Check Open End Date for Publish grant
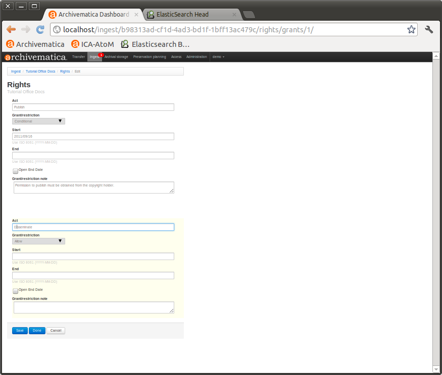The width and height of the screenshot is (442, 375). tap(15, 171)
